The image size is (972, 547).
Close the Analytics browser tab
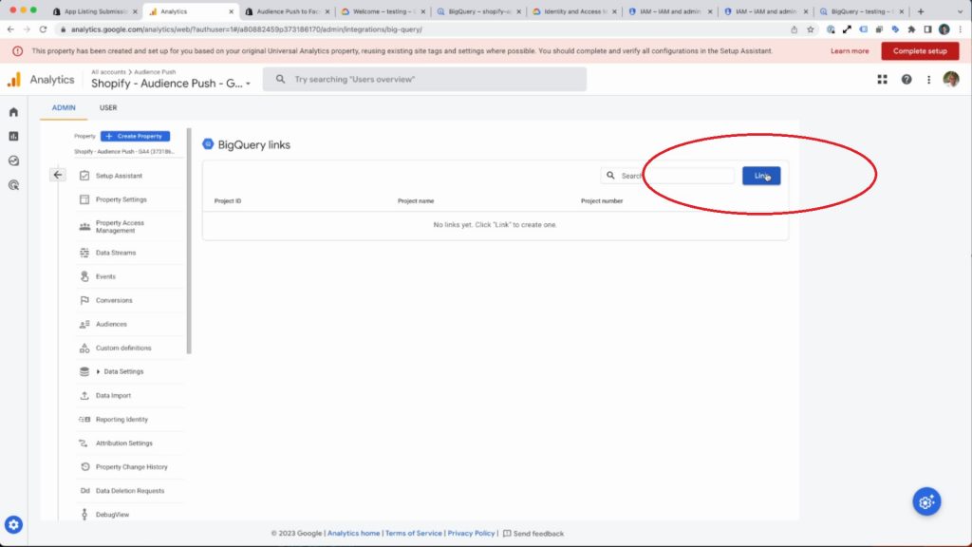232,11
